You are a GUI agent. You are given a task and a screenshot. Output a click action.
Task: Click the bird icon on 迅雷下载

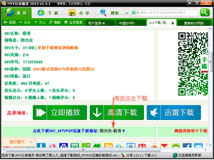[153, 112]
